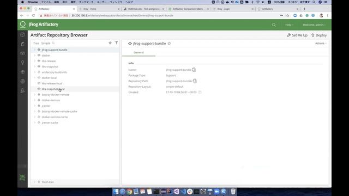This screenshot has width=349, height=196.
Task: Expand the docker-local node
Action: point(34,78)
